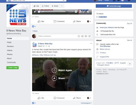Click the #9News hashtag
The height and width of the screenshot is (105, 136).
35,55
